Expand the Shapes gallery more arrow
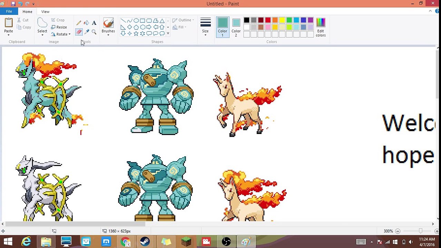Image resolution: width=441 pixels, height=248 pixels. pos(168,34)
